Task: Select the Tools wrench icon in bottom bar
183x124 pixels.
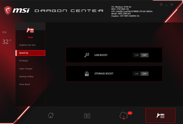Action: pyautogui.click(x=160, y=115)
